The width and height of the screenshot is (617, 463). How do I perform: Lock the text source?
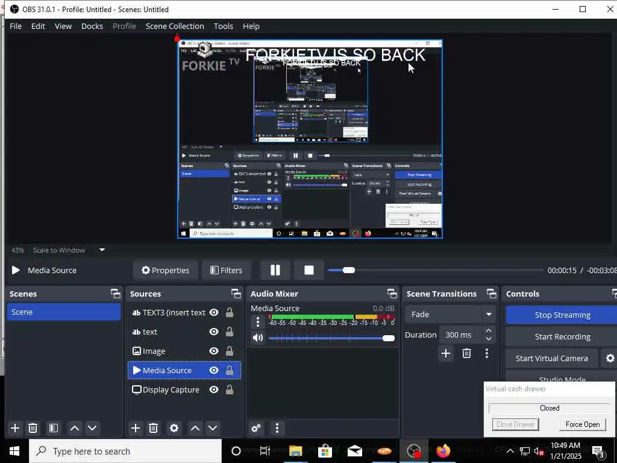230,332
